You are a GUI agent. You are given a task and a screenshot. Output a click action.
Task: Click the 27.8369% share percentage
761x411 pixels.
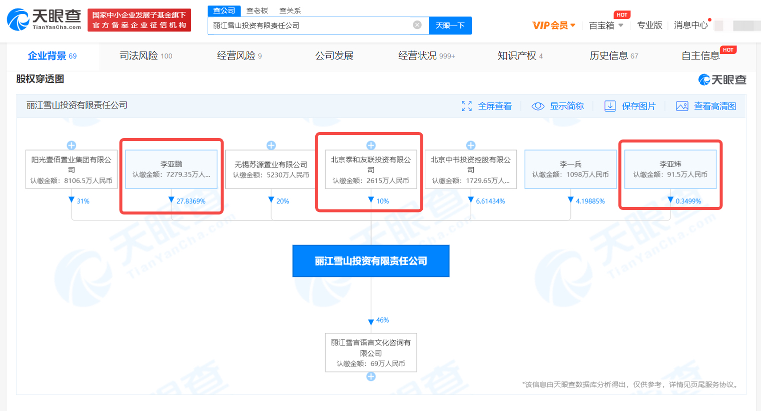pos(191,201)
